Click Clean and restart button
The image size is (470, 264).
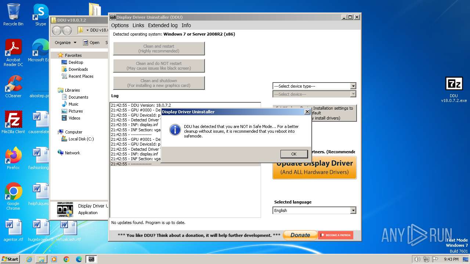tap(159, 48)
